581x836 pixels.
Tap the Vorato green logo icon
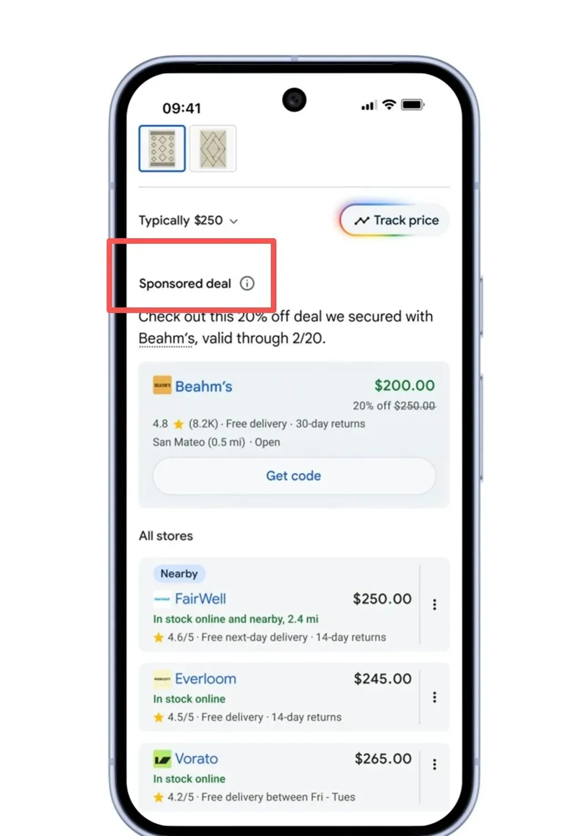(162, 759)
